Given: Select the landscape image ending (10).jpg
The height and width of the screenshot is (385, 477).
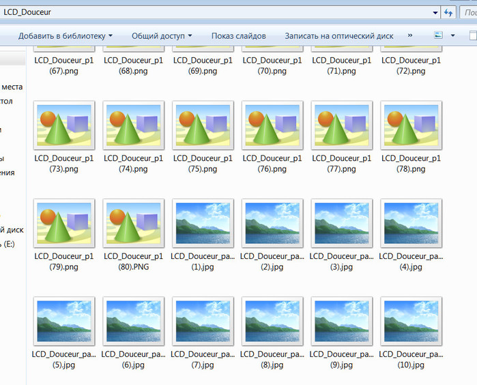Looking at the screenshot, I should 411,321.
